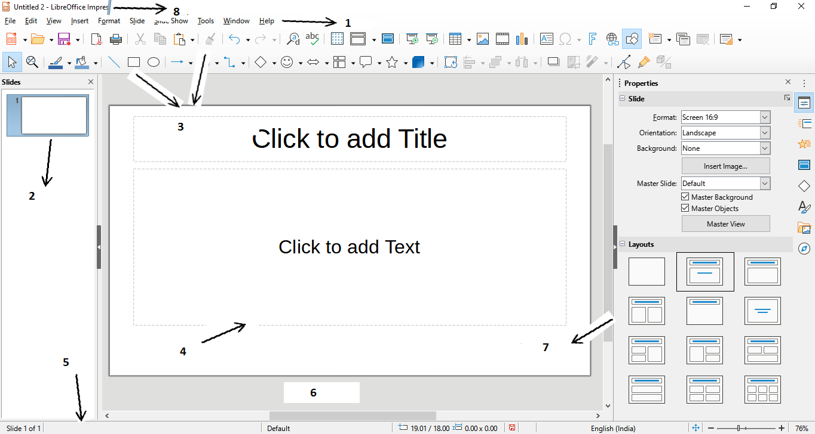Uncheck the Master Objects checkbox

(685, 208)
